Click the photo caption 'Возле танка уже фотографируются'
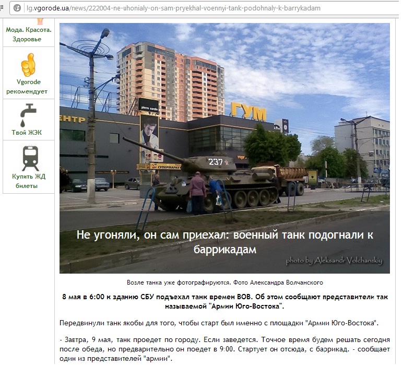The image size is (403, 365). click(x=225, y=282)
